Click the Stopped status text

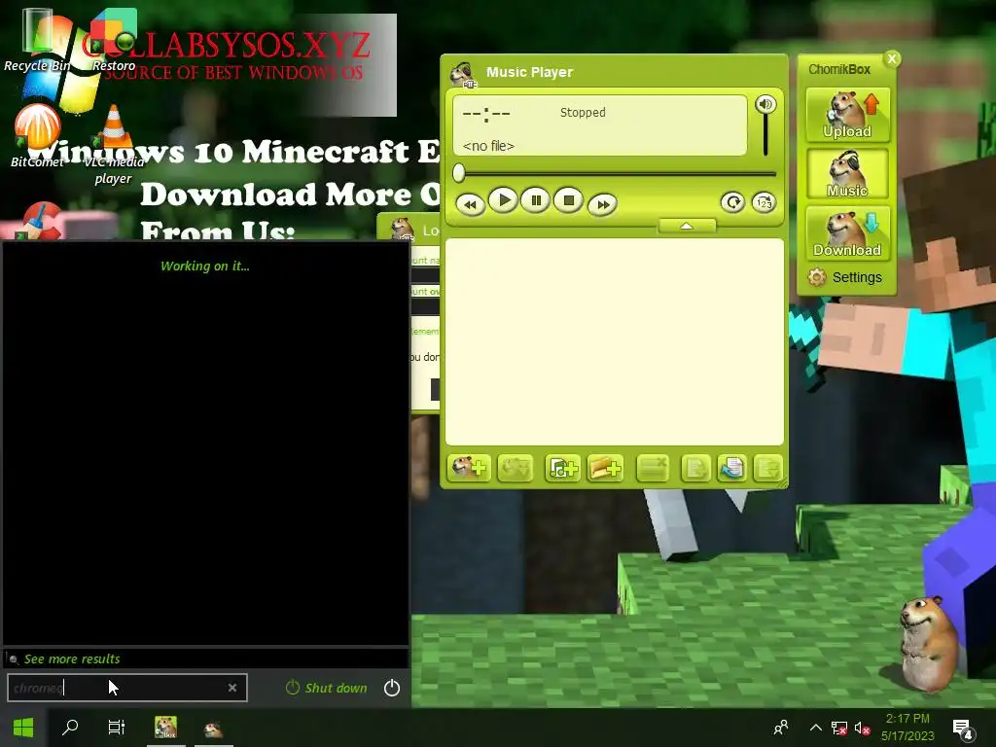tap(583, 113)
